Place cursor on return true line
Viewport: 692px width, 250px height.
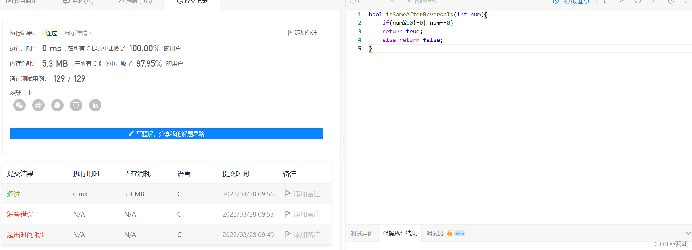[x=402, y=32]
